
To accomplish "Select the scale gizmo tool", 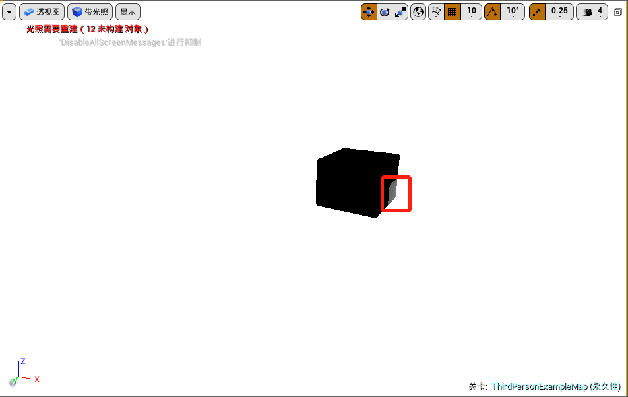I will [x=400, y=12].
